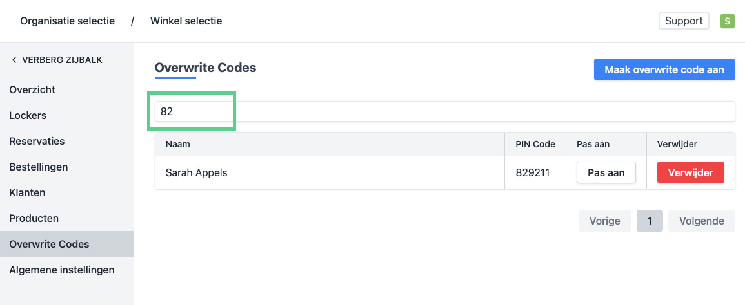Select page 1 in pagination
This screenshot has width=745, height=305.
(650, 221)
